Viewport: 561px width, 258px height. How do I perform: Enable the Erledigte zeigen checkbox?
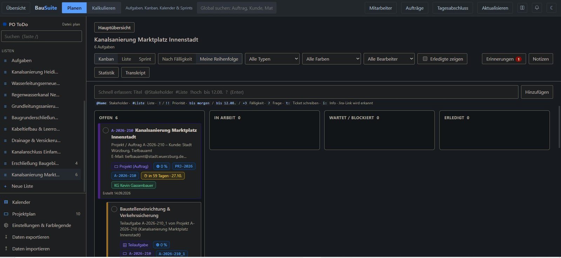(425, 59)
